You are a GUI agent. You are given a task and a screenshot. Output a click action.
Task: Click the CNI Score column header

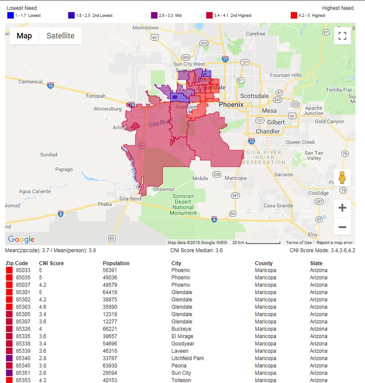(x=51, y=263)
